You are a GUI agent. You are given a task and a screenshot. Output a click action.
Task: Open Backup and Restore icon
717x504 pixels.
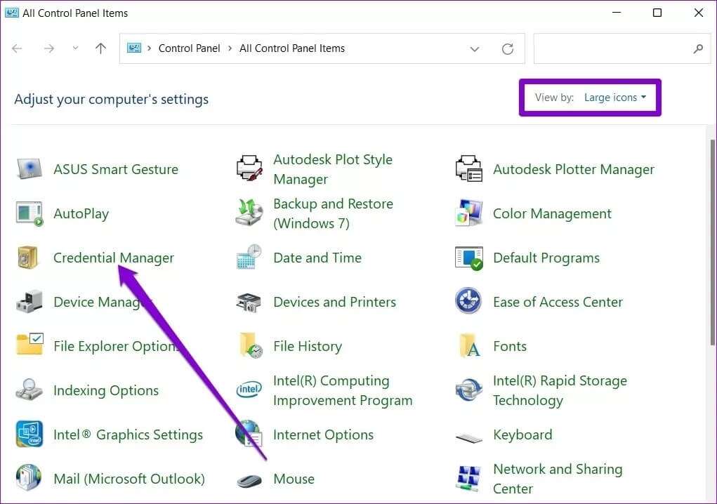click(x=249, y=213)
